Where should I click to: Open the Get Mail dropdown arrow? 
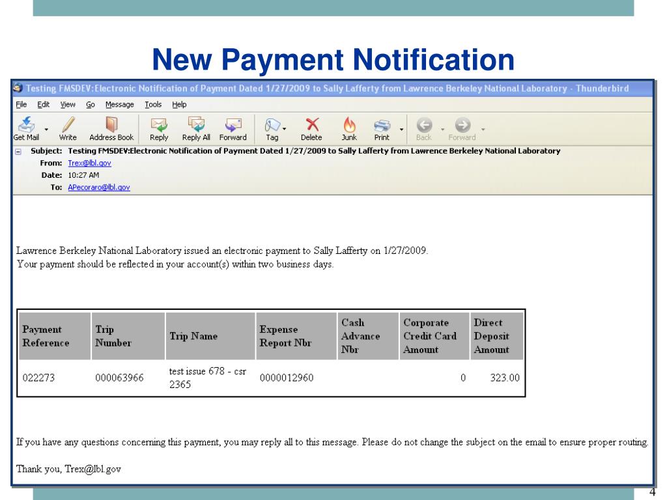(46, 130)
